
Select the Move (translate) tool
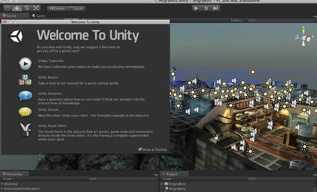point(17,8)
